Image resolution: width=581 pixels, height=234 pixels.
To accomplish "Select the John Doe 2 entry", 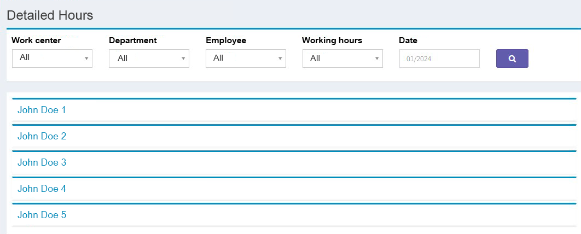I will coord(42,136).
